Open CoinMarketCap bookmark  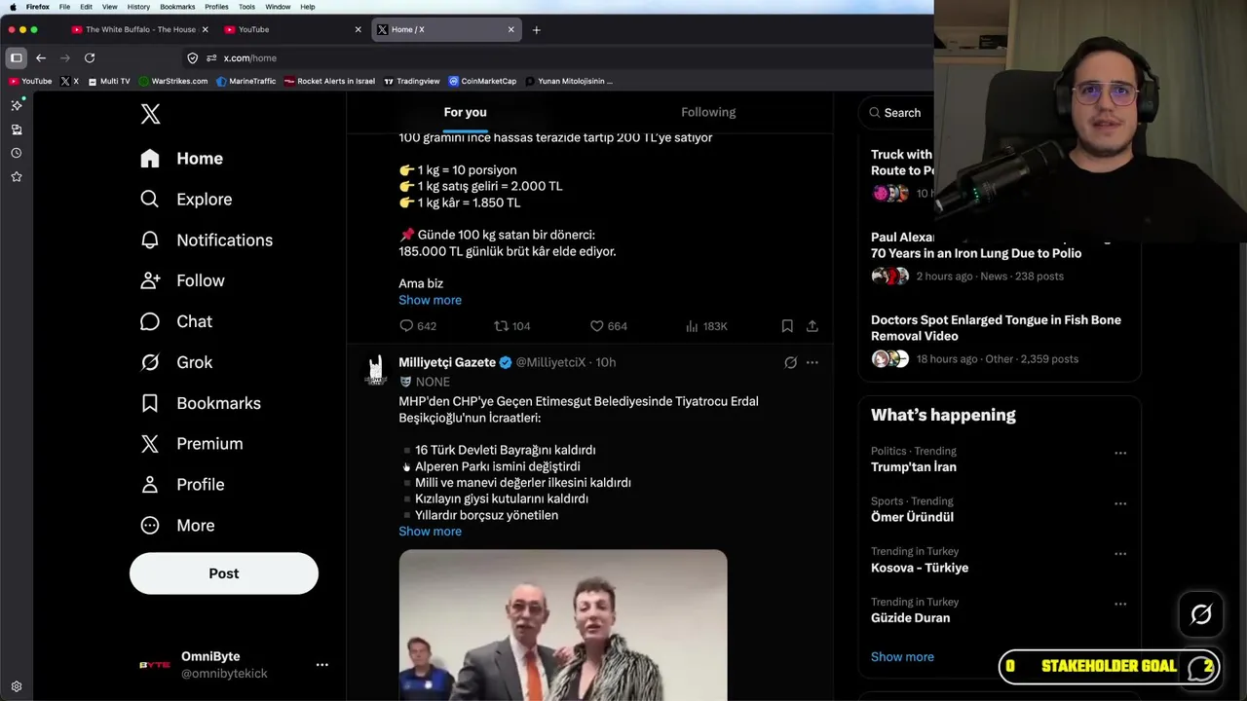(482, 82)
